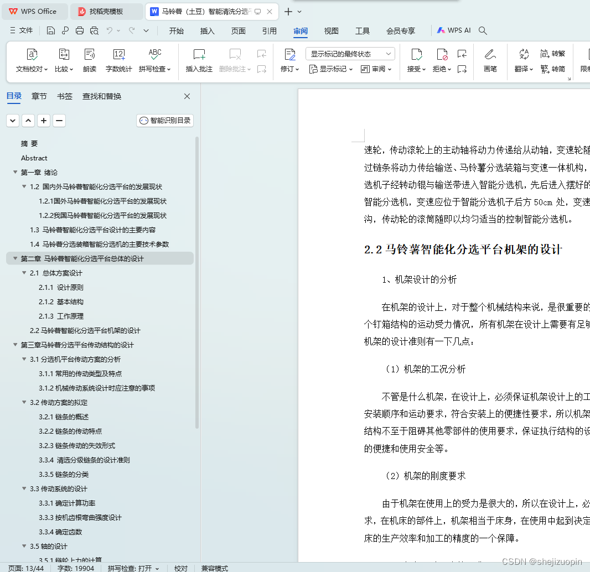
Task: Collapse the 2.1 总体方案设计 node
Action: click(24, 273)
